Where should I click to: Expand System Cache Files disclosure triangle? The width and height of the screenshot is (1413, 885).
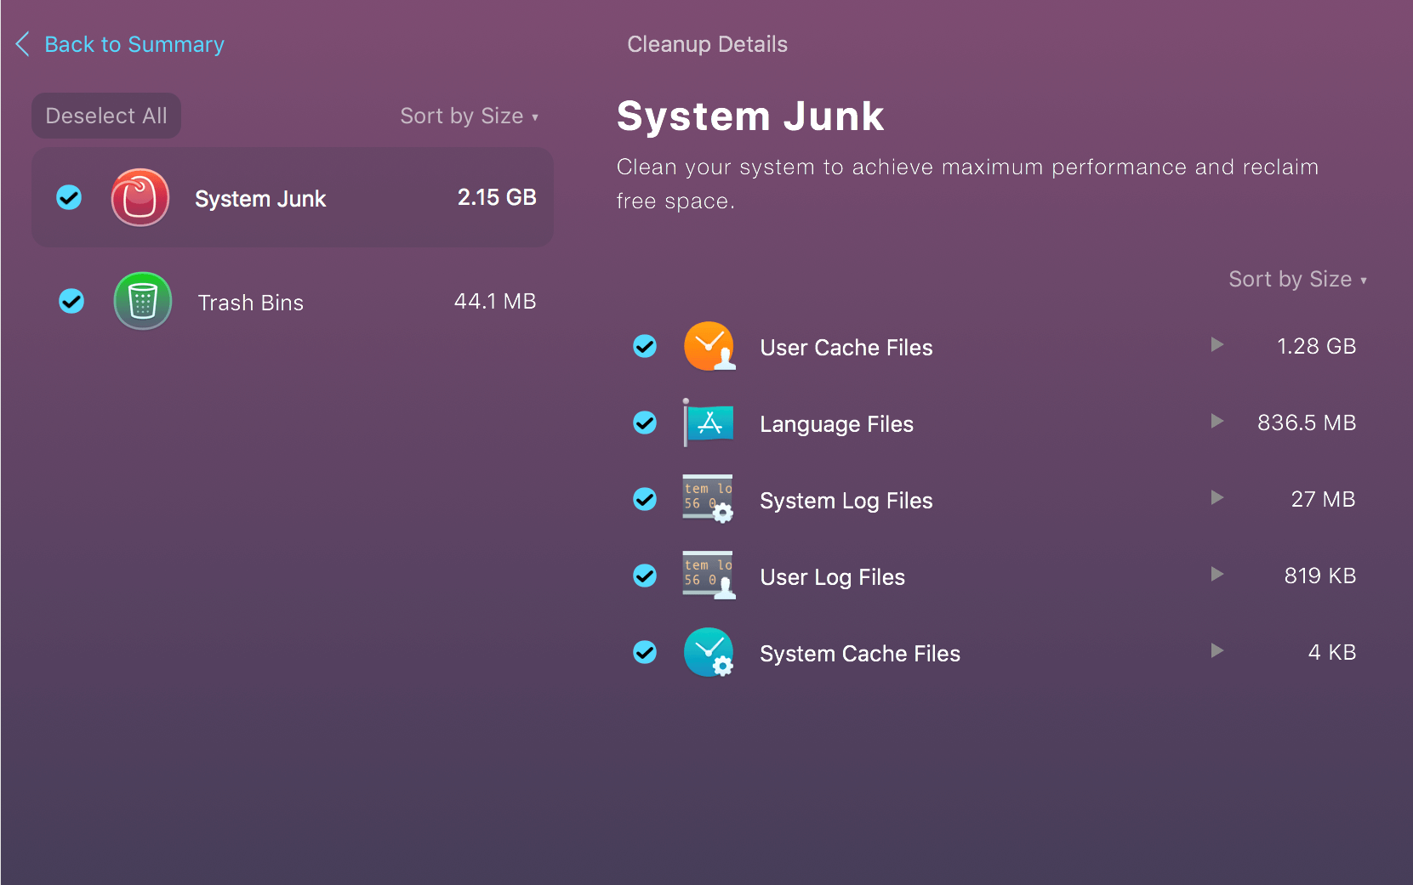click(1217, 650)
